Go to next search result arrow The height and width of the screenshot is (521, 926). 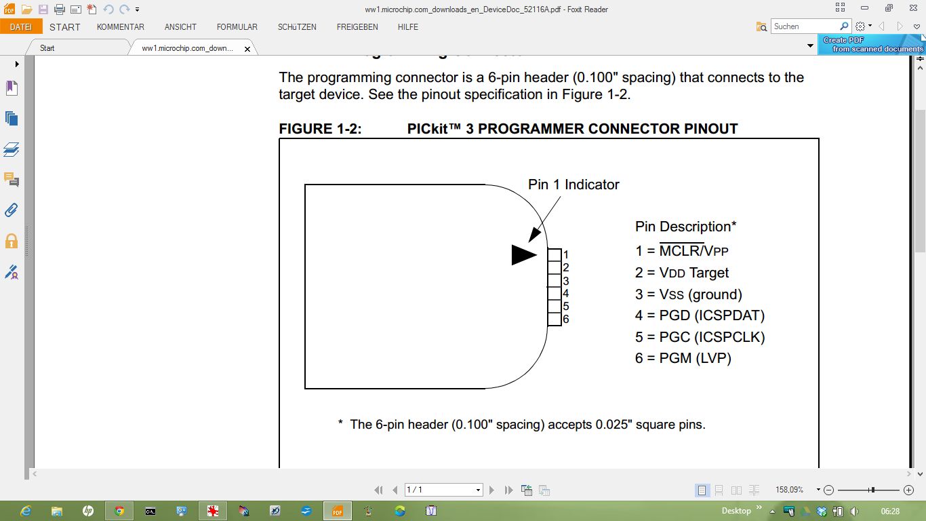point(900,26)
